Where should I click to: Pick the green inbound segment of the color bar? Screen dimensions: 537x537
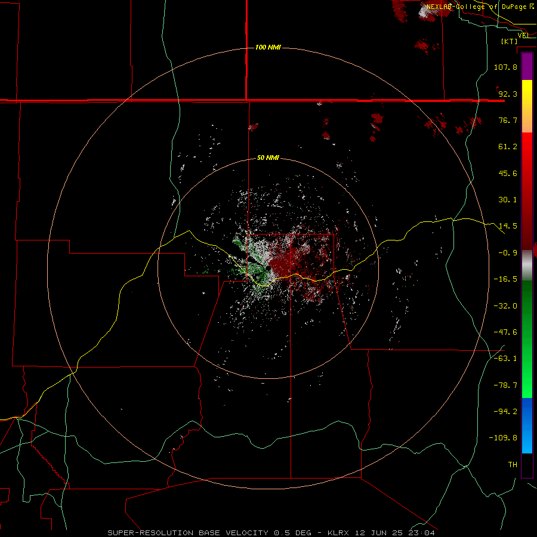pos(527,339)
